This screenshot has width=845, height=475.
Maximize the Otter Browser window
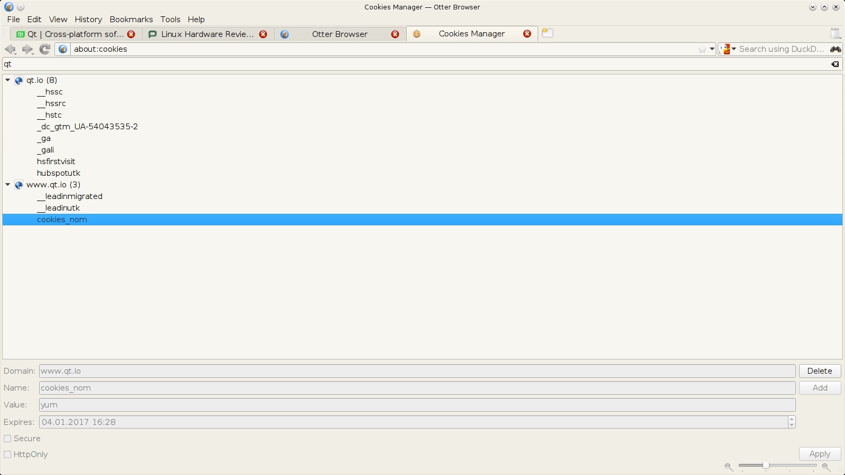[824, 7]
